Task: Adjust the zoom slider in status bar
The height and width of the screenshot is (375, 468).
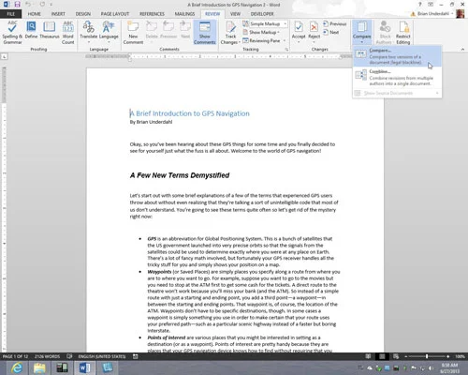Action: 427,356
